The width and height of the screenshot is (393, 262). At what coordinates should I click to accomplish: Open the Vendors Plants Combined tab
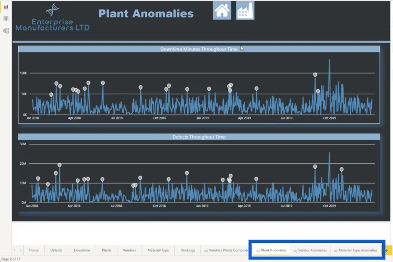tap(226, 250)
